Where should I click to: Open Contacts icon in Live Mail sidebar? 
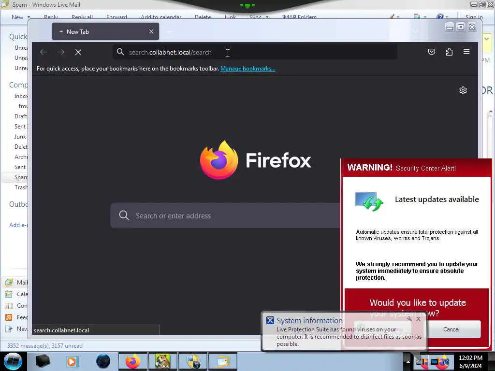tap(9, 306)
